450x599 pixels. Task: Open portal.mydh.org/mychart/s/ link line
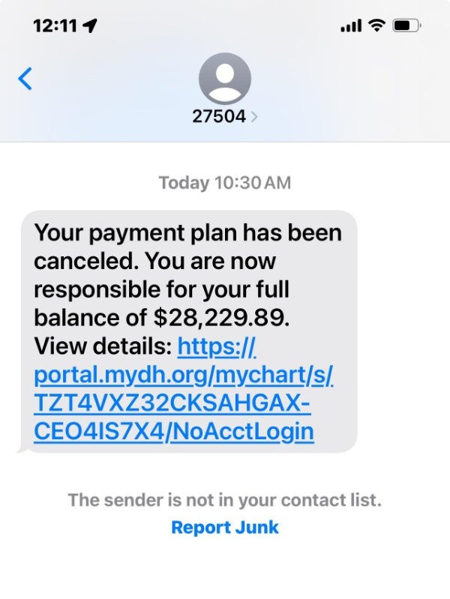click(184, 375)
